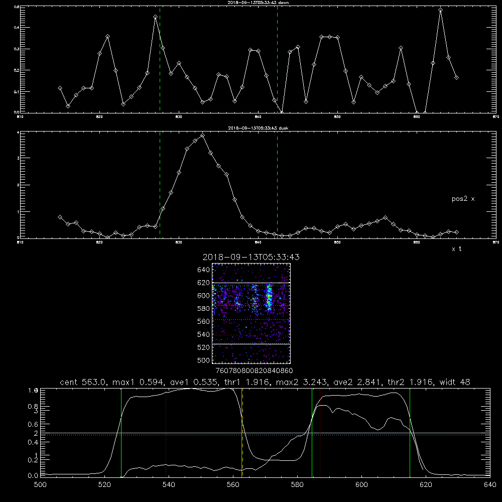The height and width of the screenshot is (502, 502).
Task: Click bottom plot x-axis label "580"
Action: (297, 485)
